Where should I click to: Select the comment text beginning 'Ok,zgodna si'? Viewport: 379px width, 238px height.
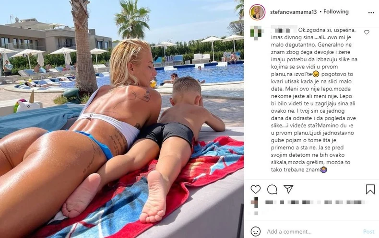click(314, 100)
